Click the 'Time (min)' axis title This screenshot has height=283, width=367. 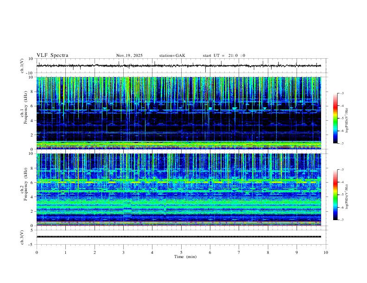pos(185,257)
